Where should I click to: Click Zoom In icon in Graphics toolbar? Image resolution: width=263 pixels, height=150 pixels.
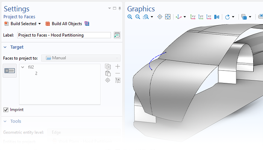(130, 17)
